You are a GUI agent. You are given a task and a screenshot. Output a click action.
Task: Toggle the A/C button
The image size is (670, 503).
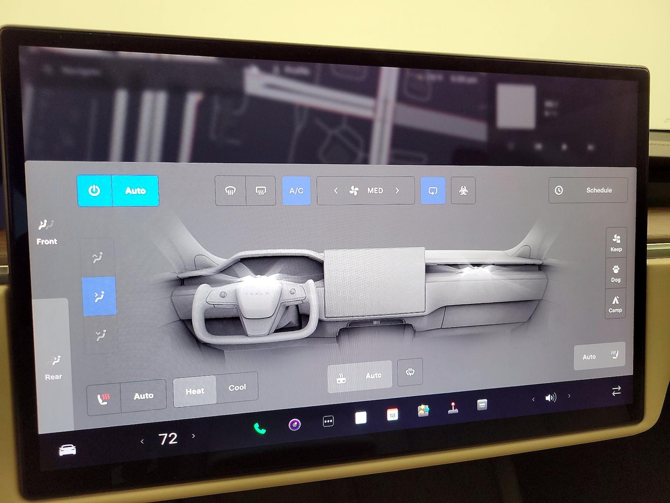coord(296,191)
